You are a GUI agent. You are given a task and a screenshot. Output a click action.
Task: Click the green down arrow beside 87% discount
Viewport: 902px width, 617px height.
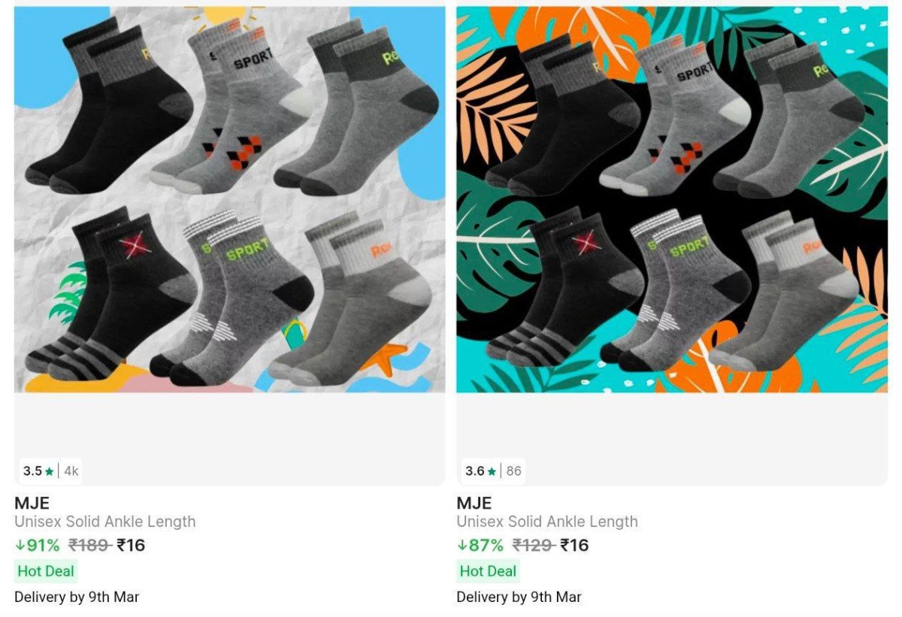[462, 545]
